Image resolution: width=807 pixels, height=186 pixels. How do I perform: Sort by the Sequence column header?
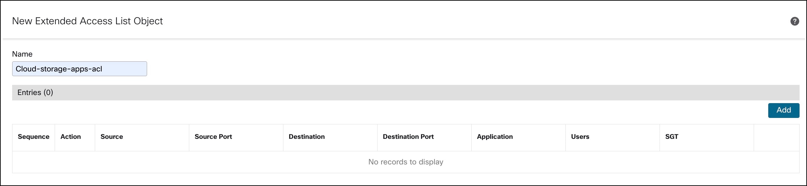tap(33, 137)
